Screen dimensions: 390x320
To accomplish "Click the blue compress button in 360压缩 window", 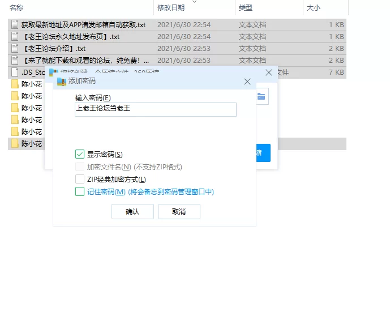I will click(x=263, y=153).
